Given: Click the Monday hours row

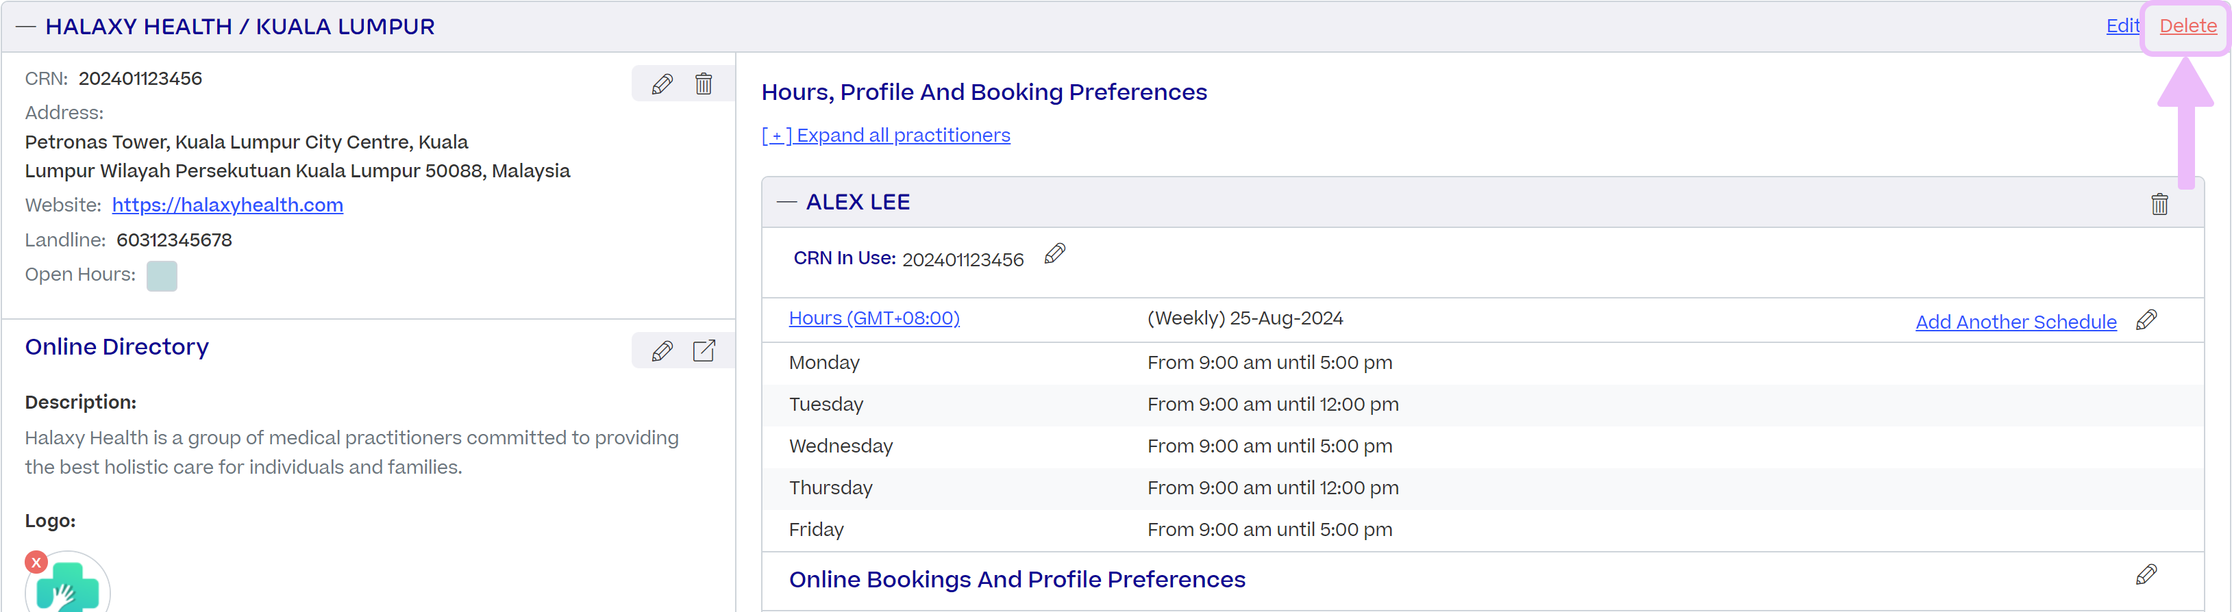Looking at the screenshot, I should pos(1483,363).
